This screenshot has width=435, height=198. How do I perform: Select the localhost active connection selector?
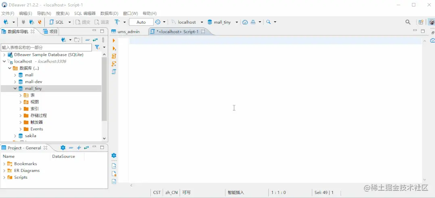(x=187, y=22)
